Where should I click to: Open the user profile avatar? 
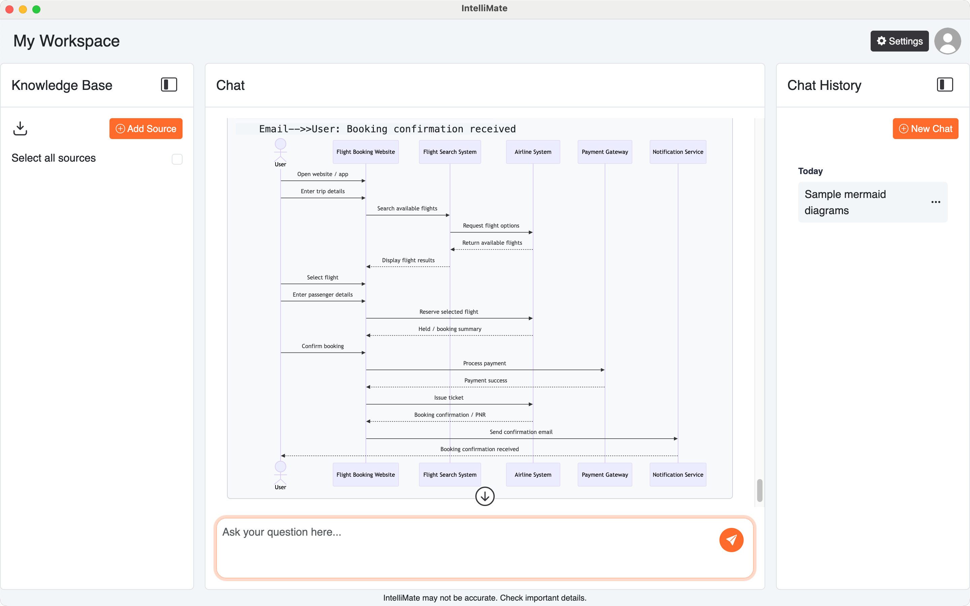[x=948, y=40]
